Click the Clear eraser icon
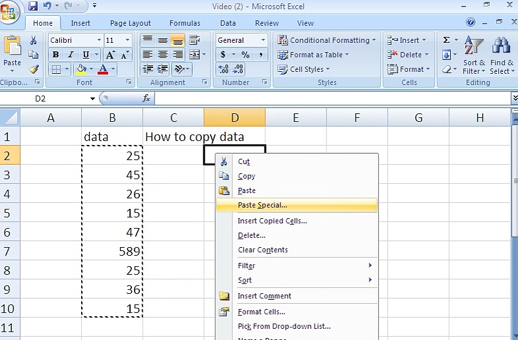This screenshot has height=340, width=518. pos(446,69)
